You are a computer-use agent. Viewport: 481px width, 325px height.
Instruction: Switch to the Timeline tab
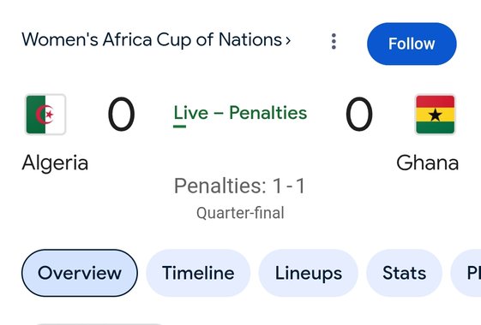(x=198, y=273)
